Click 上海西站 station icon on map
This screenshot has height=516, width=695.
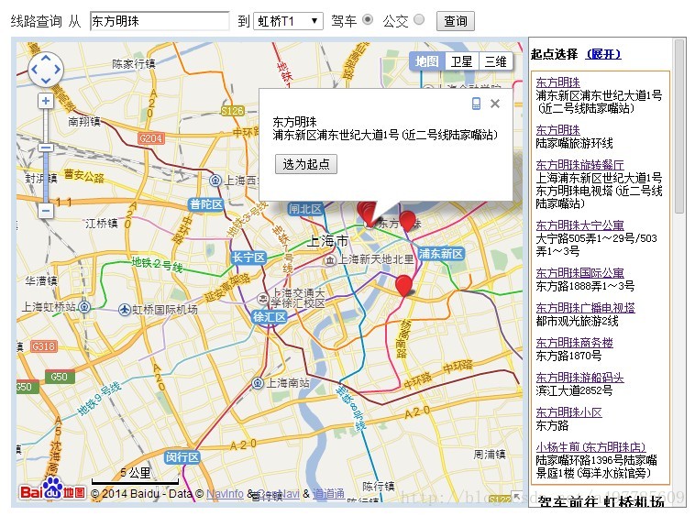[215, 181]
